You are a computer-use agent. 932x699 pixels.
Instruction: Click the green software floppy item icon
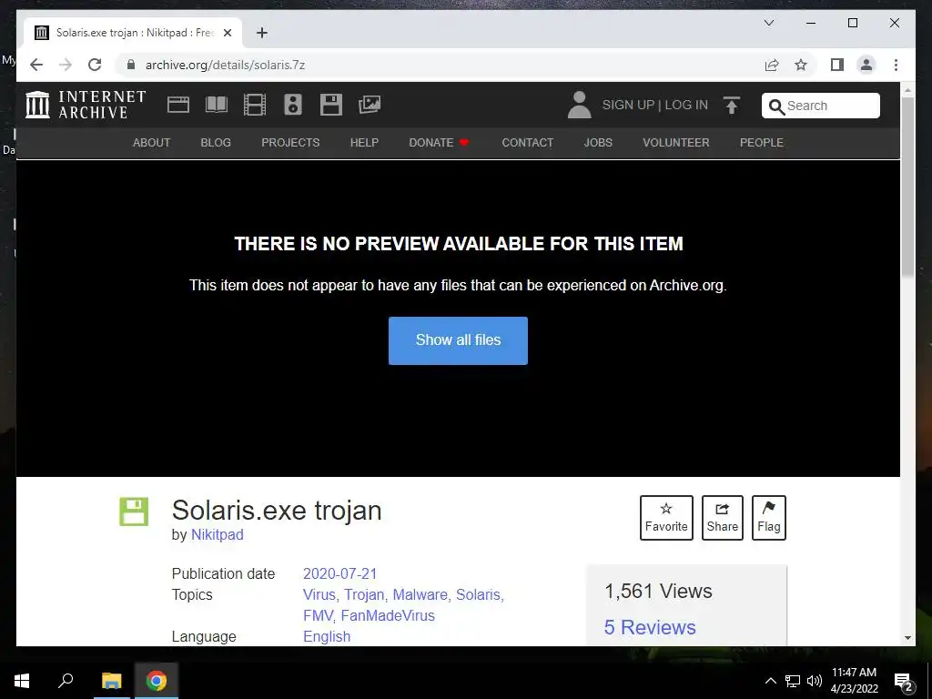(134, 512)
